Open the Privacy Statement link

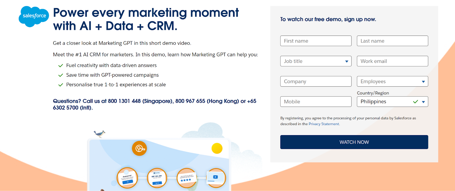pyautogui.click(x=324, y=124)
